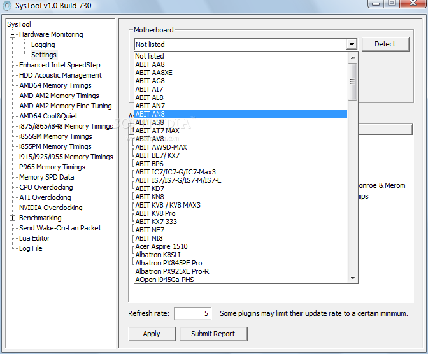
Task: Click the Apply button
Action: pyautogui.click(x=152, y=334)
